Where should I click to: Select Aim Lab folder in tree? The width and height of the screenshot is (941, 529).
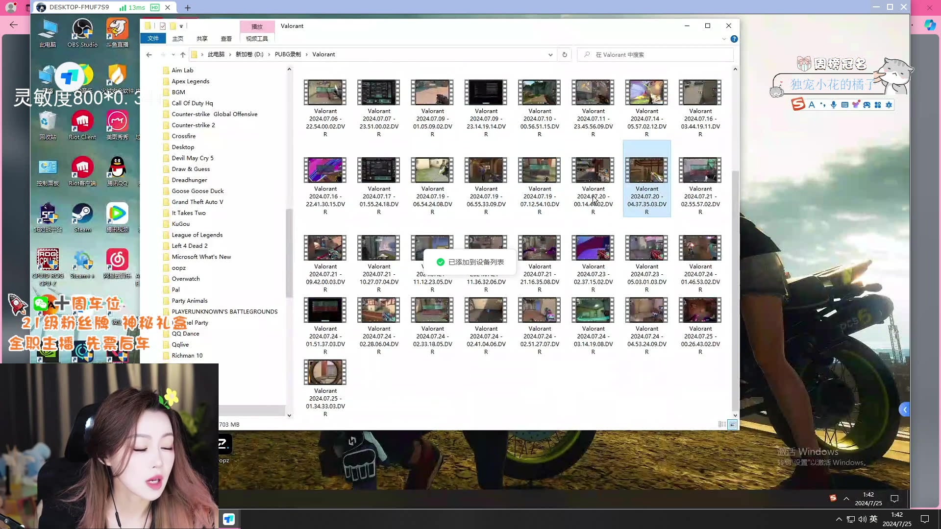[x=182, y=70]
